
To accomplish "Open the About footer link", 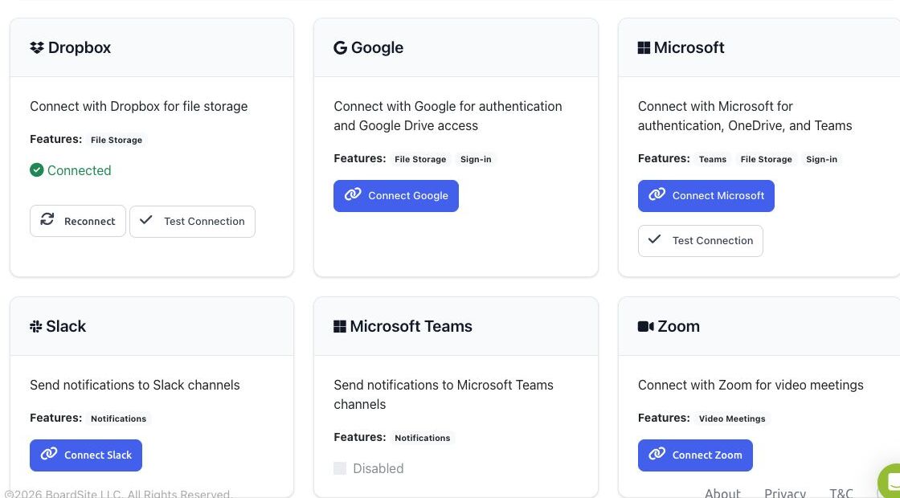I will (x=722, y=493).
